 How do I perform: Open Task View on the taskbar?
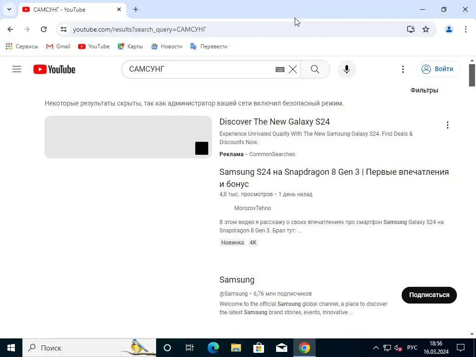pyautogui.click(x=190, y=348)
